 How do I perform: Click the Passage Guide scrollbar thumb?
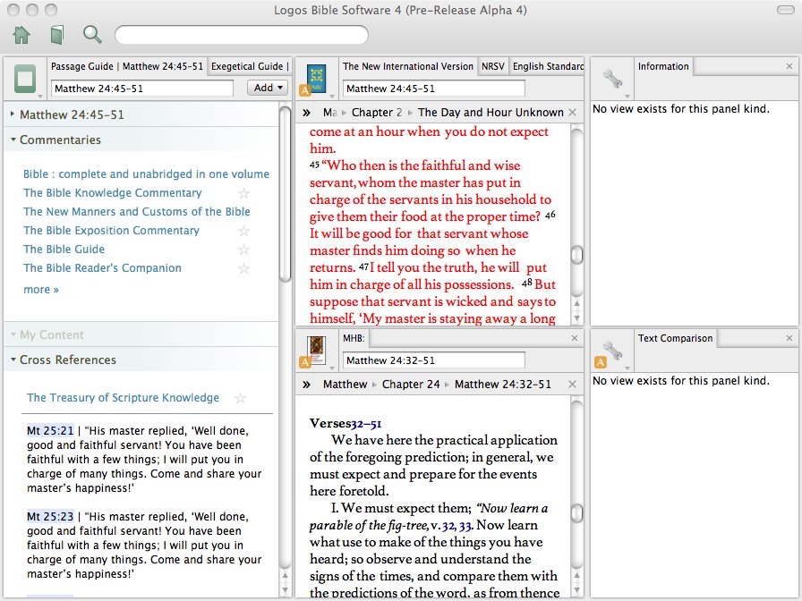[286, 193]
